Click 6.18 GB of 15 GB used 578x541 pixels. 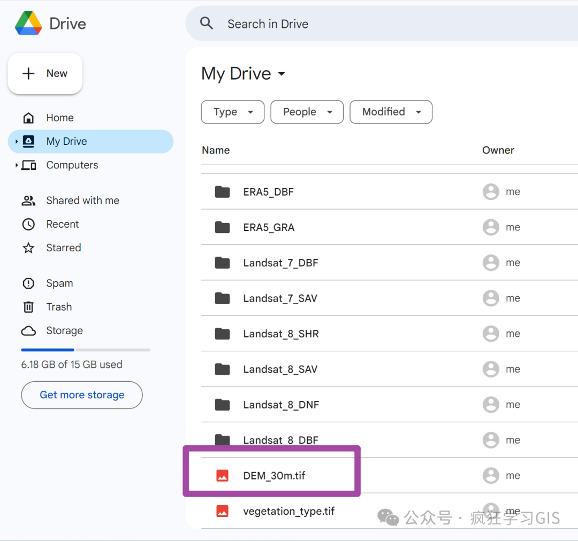coord(72,365)
